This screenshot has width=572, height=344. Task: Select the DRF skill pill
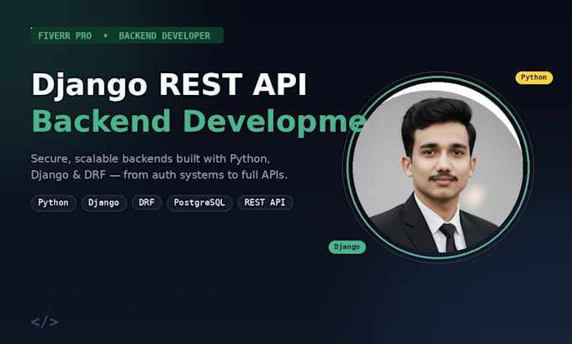(x=146, y=203)
